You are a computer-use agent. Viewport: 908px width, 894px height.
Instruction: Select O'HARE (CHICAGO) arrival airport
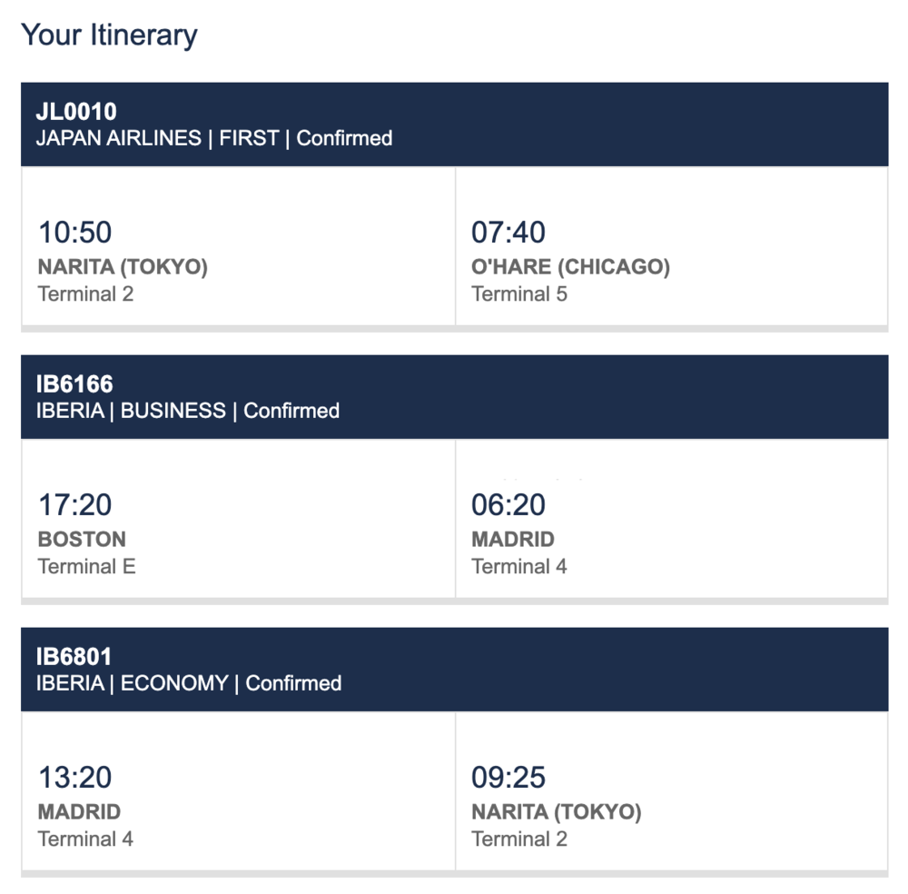click(570, 267)
